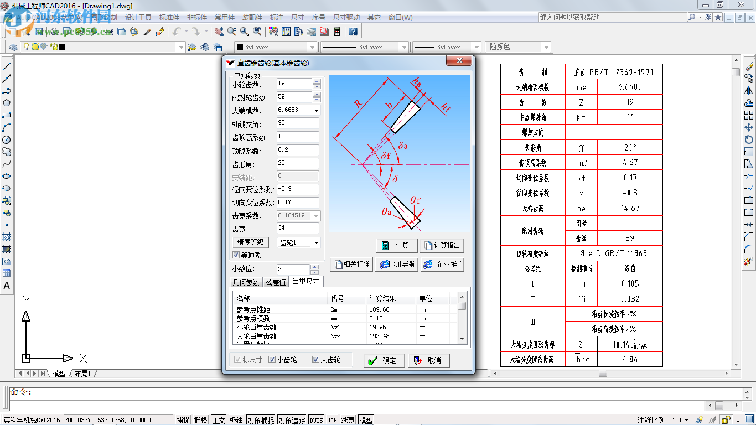Toggle the 大齿轮 checkbox
This screenshot has height=425, width=756.
(316, 360)
